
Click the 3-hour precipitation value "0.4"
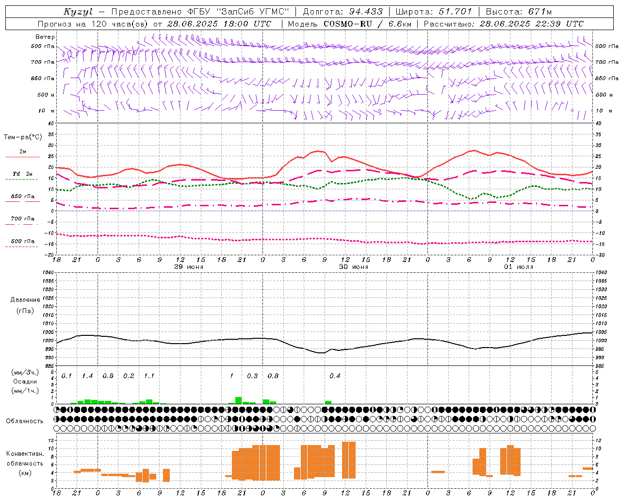coord(335,376)
